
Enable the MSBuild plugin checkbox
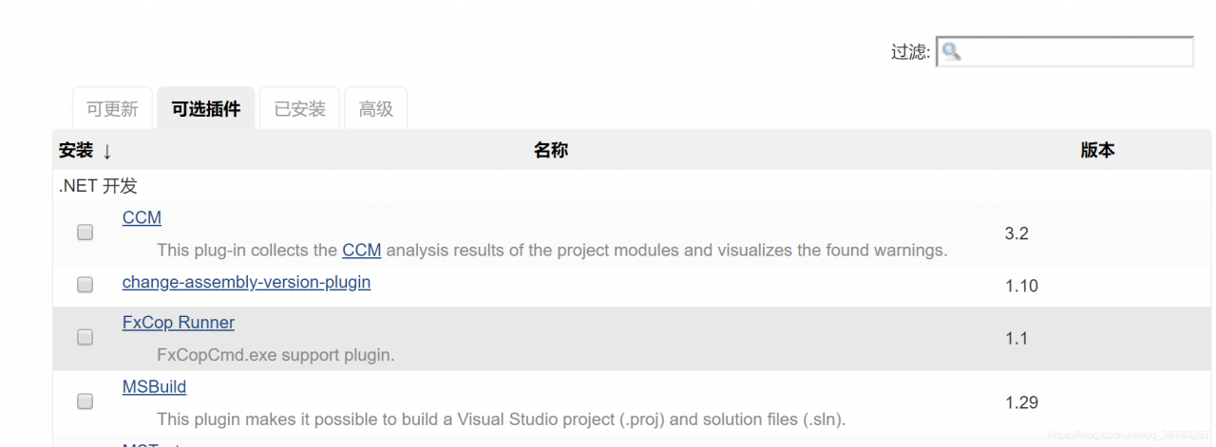(x=85, y=401)
